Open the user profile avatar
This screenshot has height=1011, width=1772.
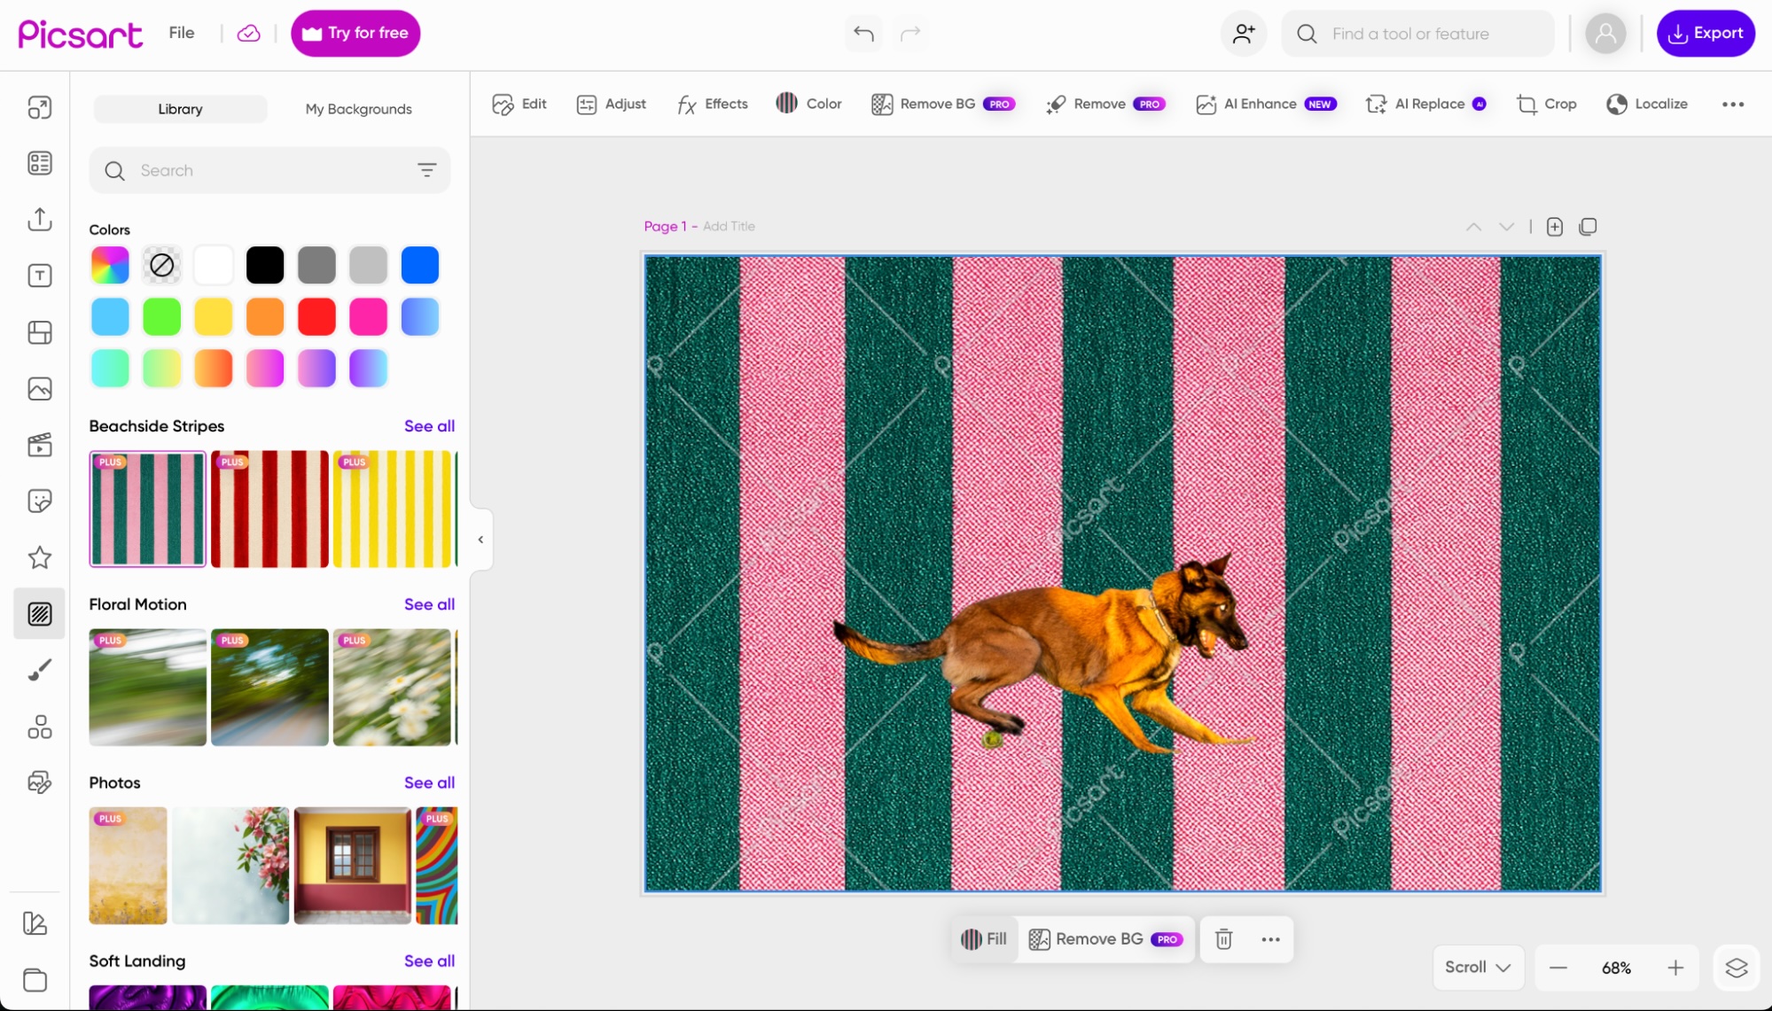[1605, 34]
